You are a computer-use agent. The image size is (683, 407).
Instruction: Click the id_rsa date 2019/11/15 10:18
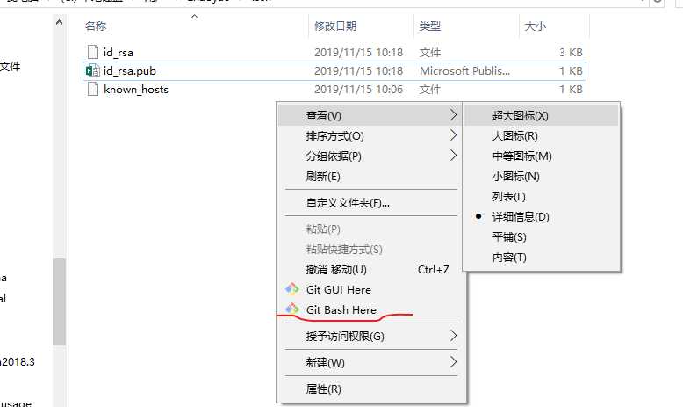[x=358, y=53]
